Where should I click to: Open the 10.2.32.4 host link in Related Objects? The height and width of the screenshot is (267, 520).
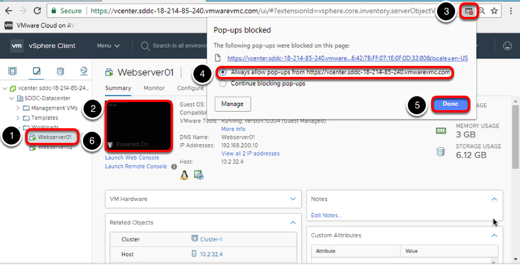pos(212,254)
